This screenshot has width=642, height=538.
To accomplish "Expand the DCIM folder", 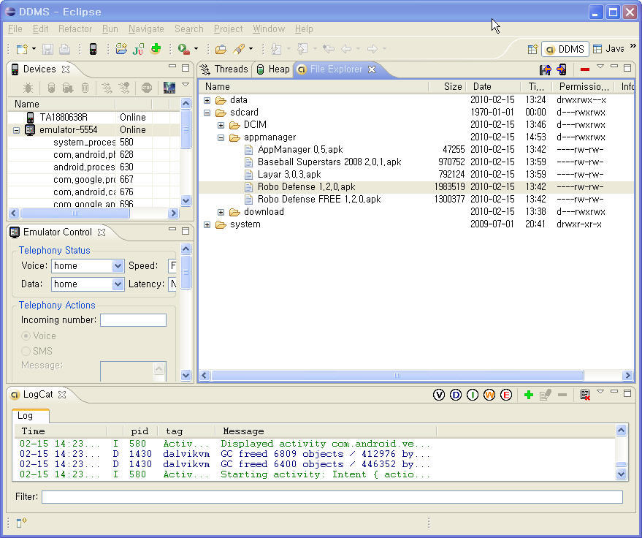I will point(221,125).
